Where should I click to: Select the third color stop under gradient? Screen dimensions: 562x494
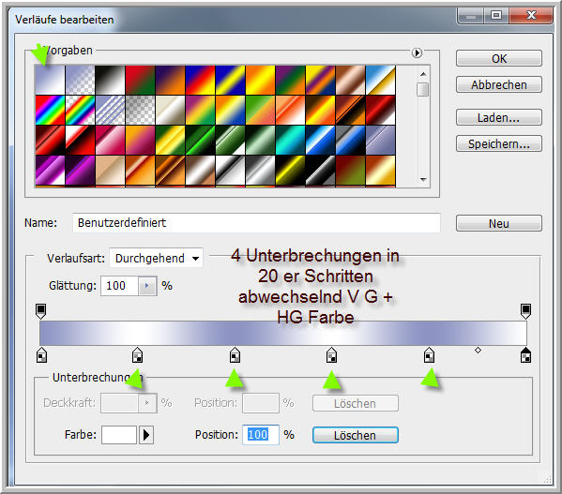tap(235, 354)
